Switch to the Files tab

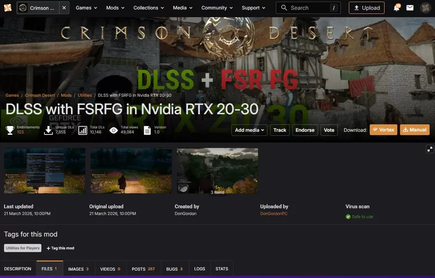tap(50, 269)
